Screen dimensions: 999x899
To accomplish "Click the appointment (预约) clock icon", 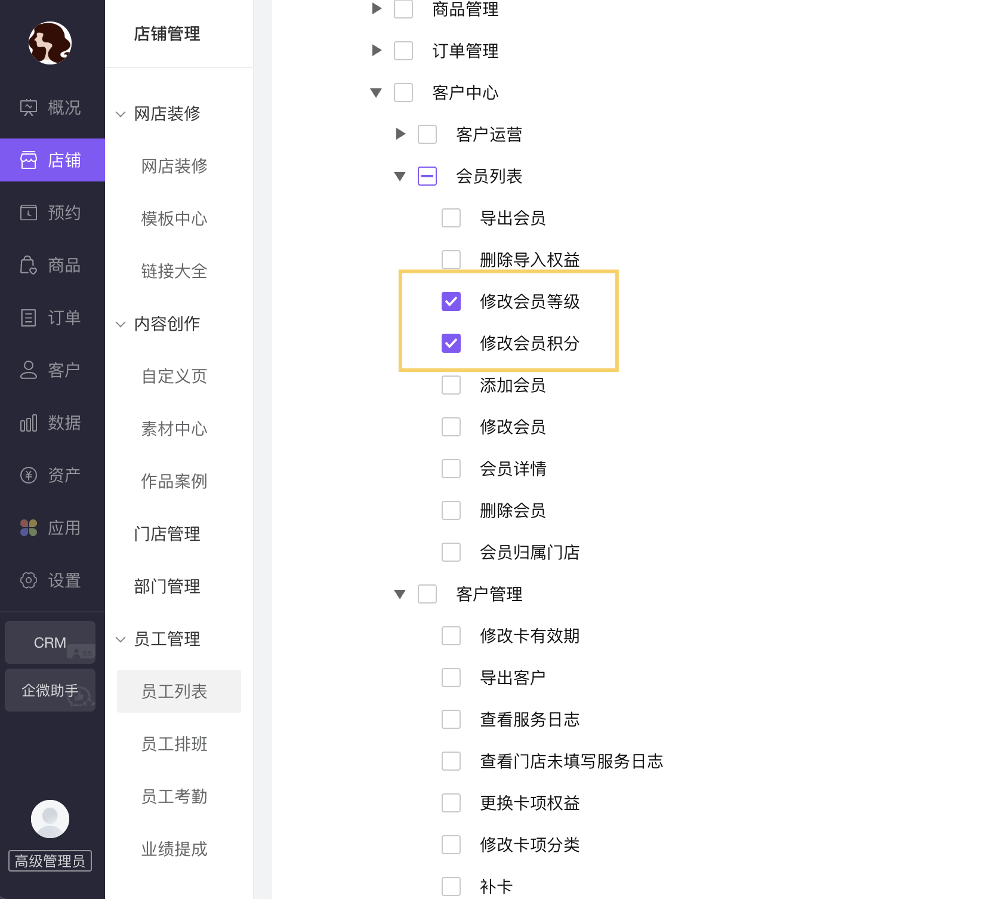I will tap(29, 213).
